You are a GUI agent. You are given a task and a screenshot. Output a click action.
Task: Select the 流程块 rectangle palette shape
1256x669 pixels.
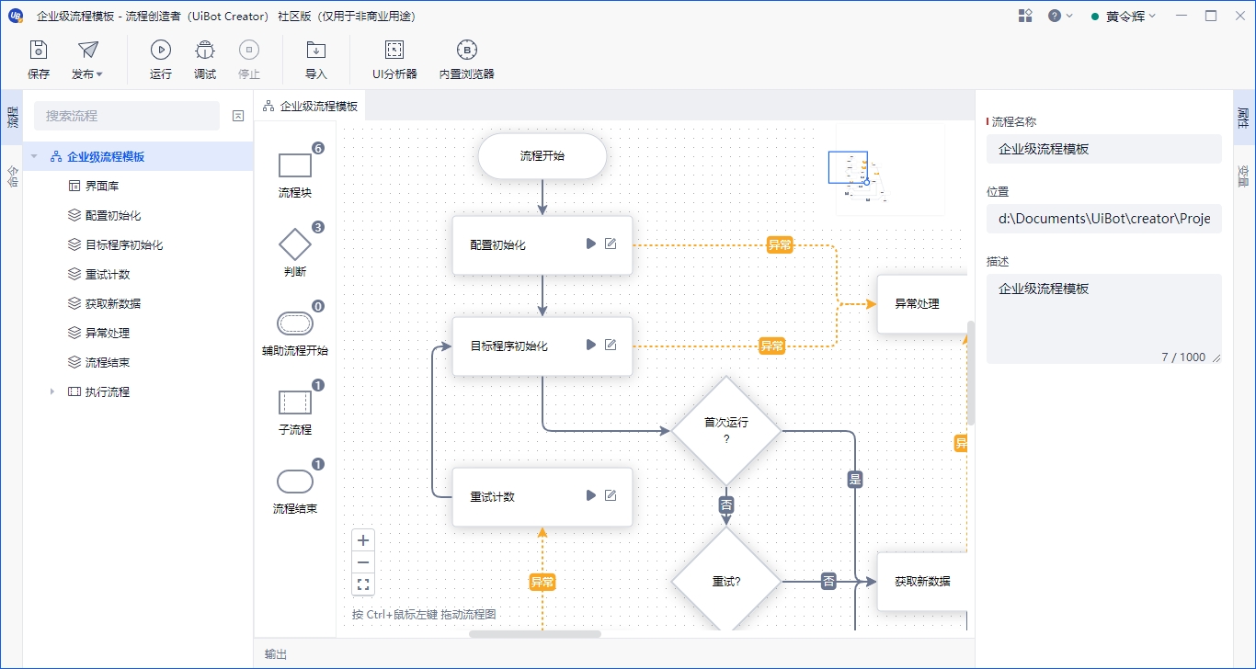click(295, 165)
